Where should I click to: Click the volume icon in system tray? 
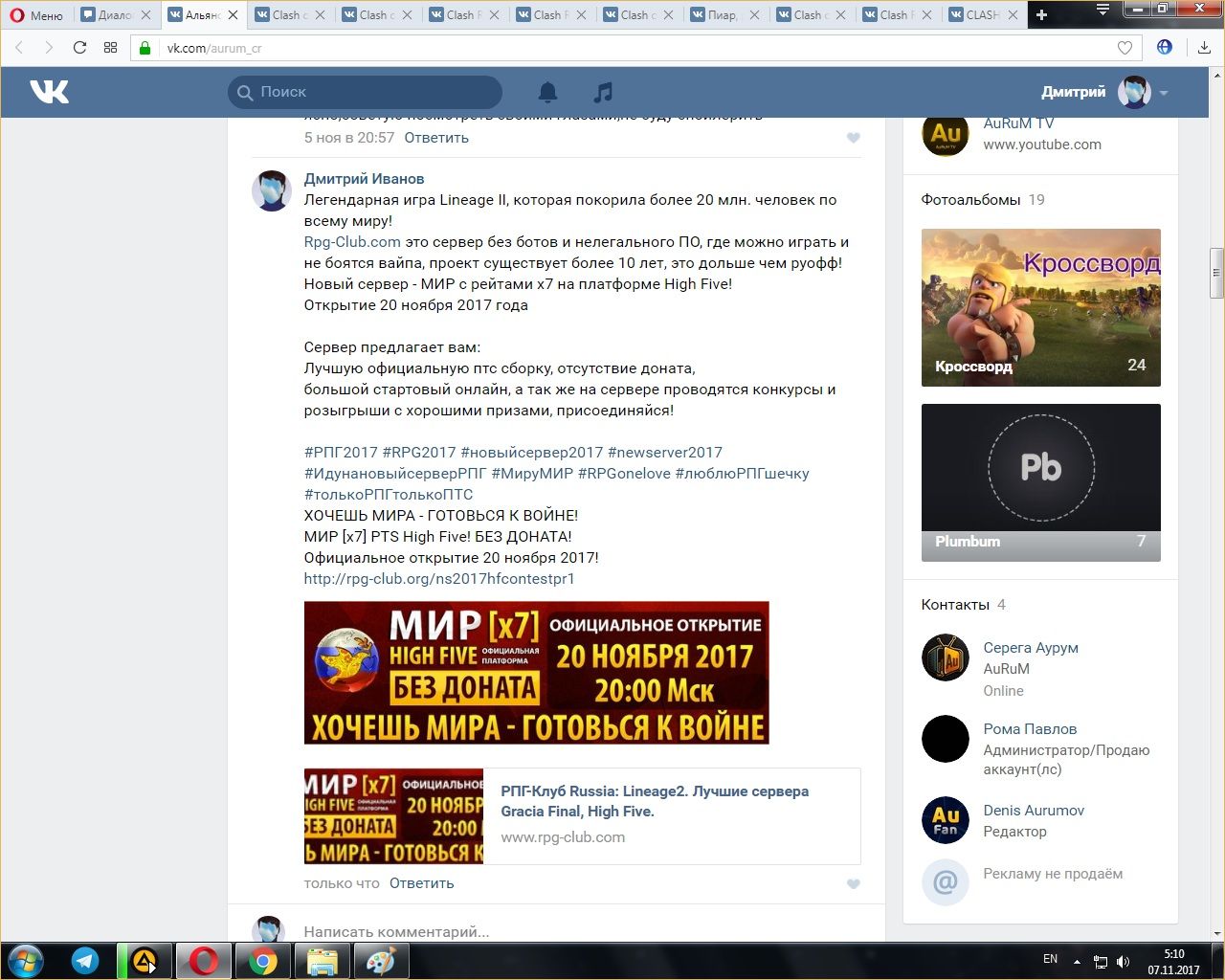click(1124, 962)
